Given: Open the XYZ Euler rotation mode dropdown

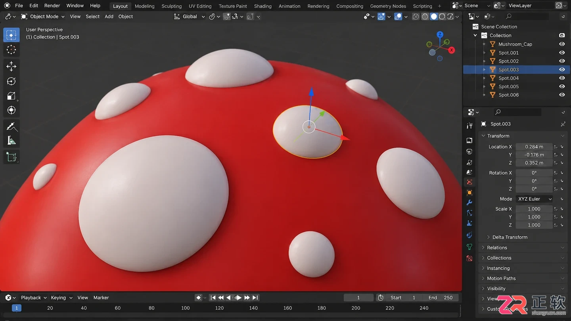Looking at the screenshot, I should point(534,199).
